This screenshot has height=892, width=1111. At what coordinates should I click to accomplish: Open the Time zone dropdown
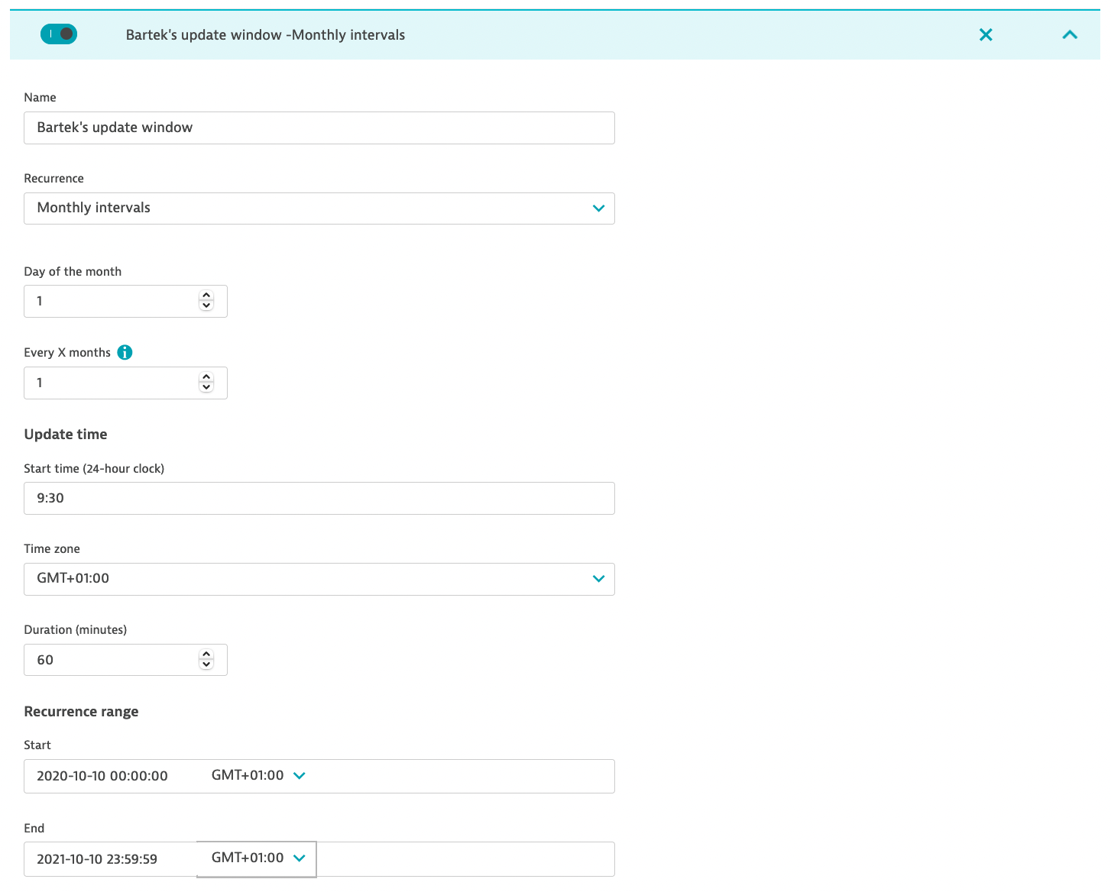click(x=319, y=579)
